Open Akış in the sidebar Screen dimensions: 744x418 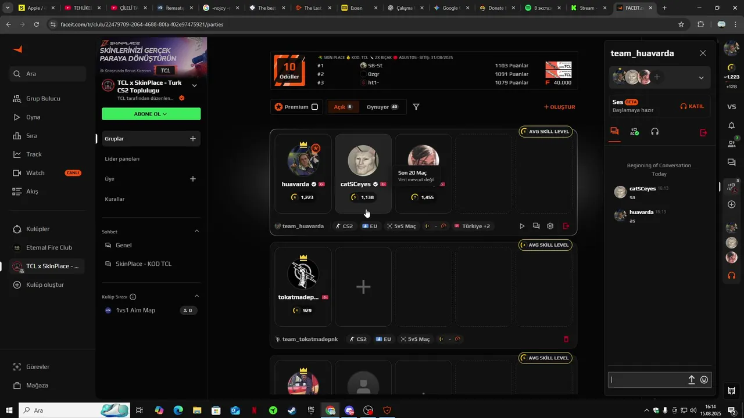pos(32,192)
